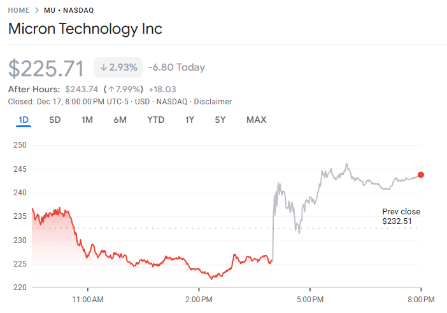The height and width of the screenshot is (313, 447).
Task: Click the red after-hours endpoint dot
Action: [421, 175]
